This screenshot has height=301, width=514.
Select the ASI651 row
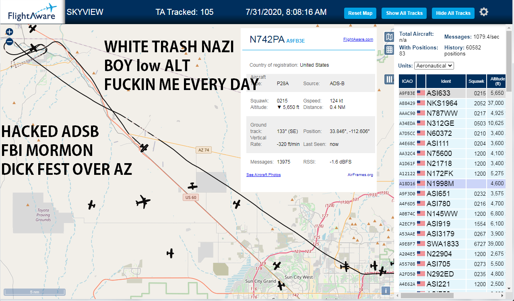coord(452,194)
